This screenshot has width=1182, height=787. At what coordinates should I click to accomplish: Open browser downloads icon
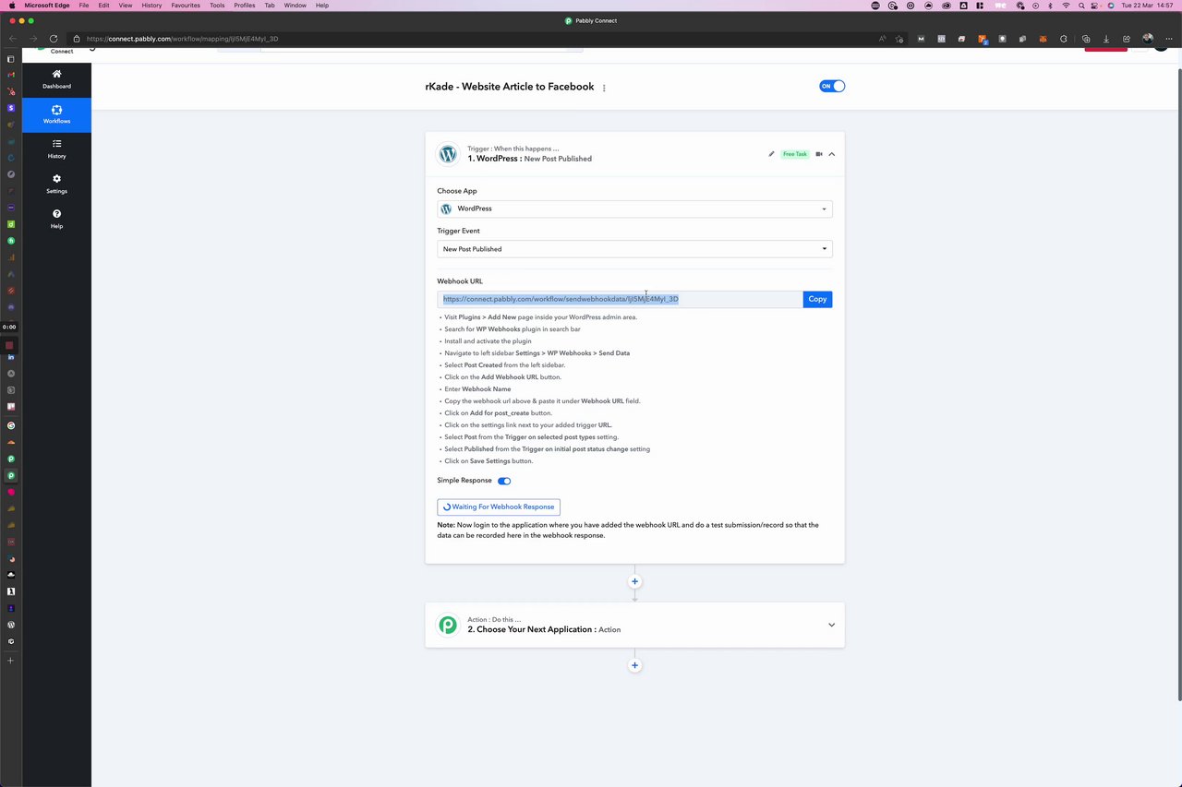[1106, 39]
